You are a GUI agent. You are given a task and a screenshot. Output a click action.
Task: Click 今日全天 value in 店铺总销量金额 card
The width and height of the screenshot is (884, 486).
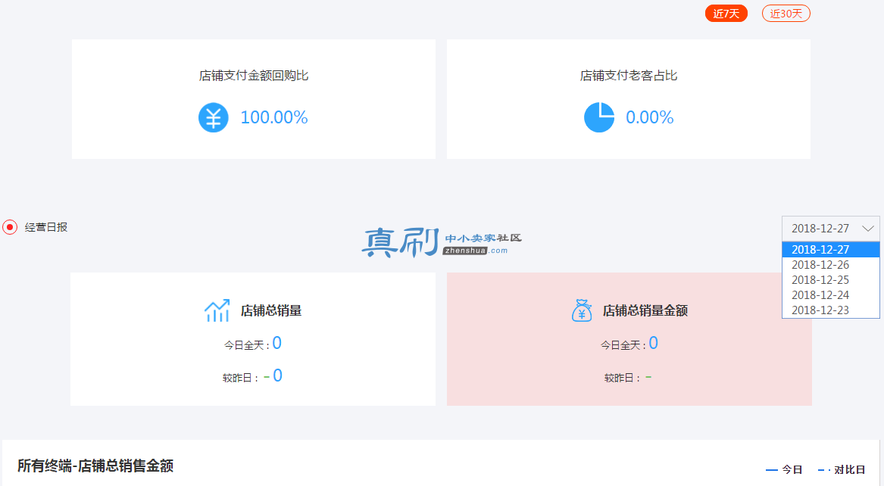(654, 343)
